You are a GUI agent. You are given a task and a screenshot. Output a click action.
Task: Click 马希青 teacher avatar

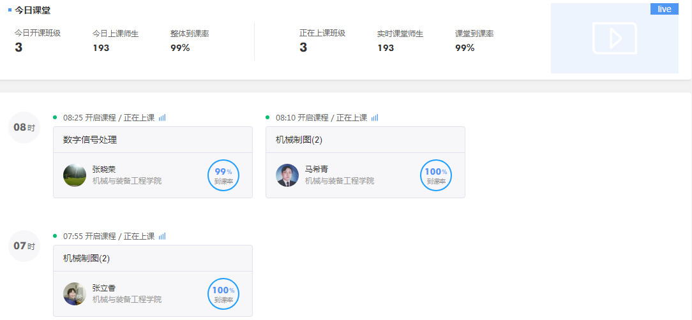287,175
